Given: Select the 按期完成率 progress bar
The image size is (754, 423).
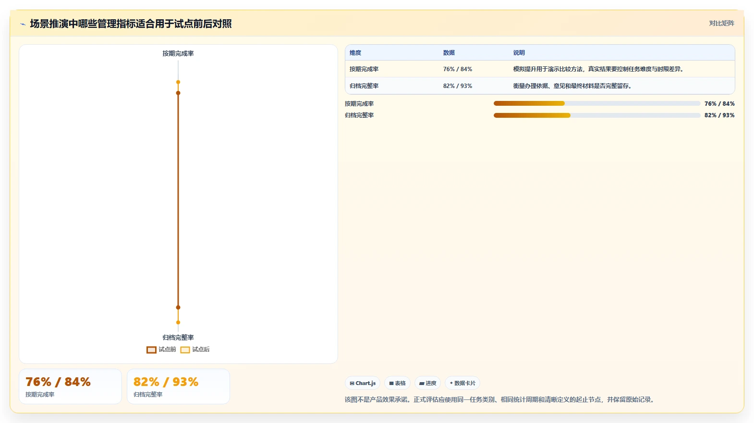Looking at the screenshot, I should pyautogui.click(x=597, y=103).
